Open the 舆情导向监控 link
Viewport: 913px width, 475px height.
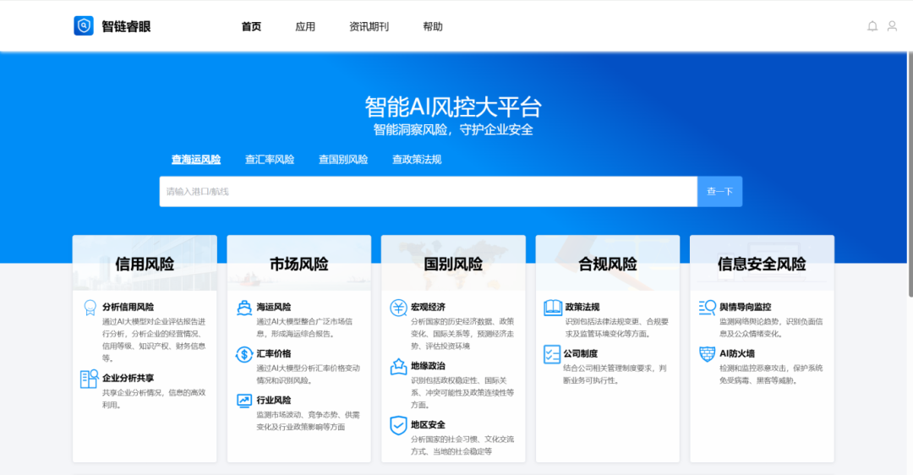click(745, 307)
